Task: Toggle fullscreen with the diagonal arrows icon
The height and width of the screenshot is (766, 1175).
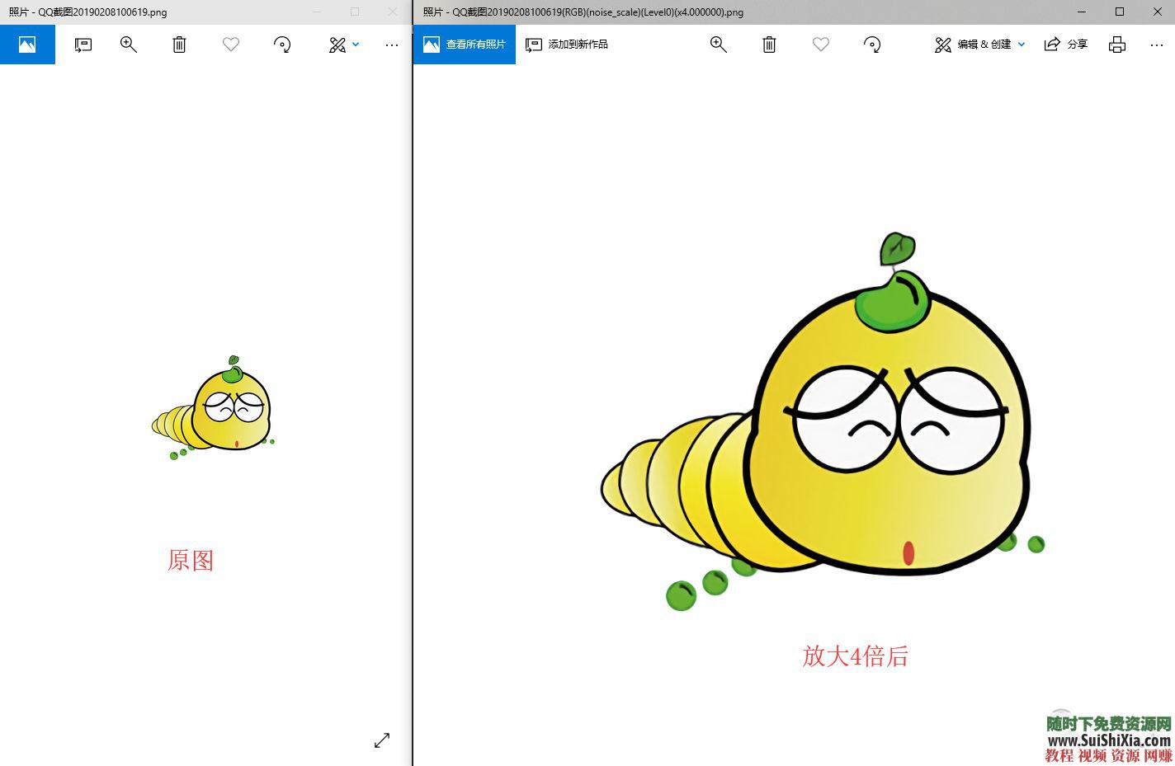Action: pyautogui.click(x=381, y=740)
